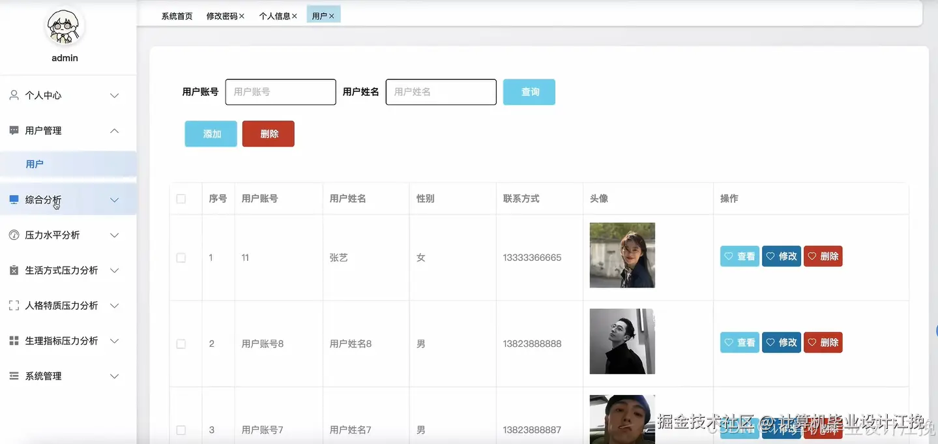938x444 pixels.
Task: Tick the checkbox for row 用户账号8
Action: point(181,344)
